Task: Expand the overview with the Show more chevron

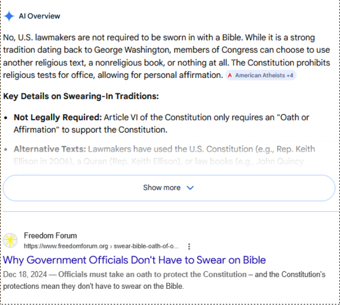Action: [x=190, y=188]
